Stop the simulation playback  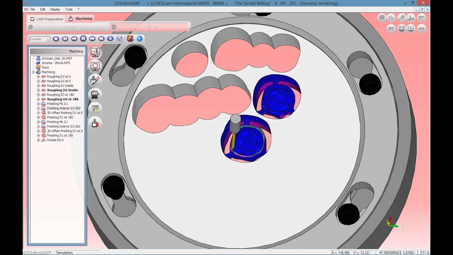coord(56,39)
